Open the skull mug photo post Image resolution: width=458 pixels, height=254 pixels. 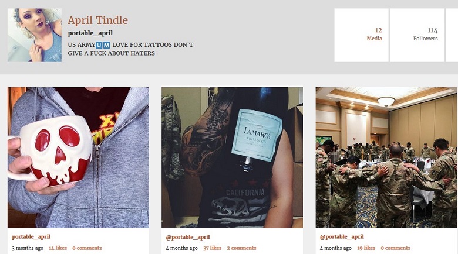[x=78, y=157]
